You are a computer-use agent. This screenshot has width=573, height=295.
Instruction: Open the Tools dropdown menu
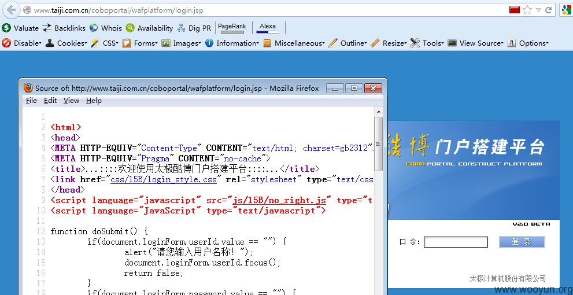pyautogui.click(x=427, y=43)
